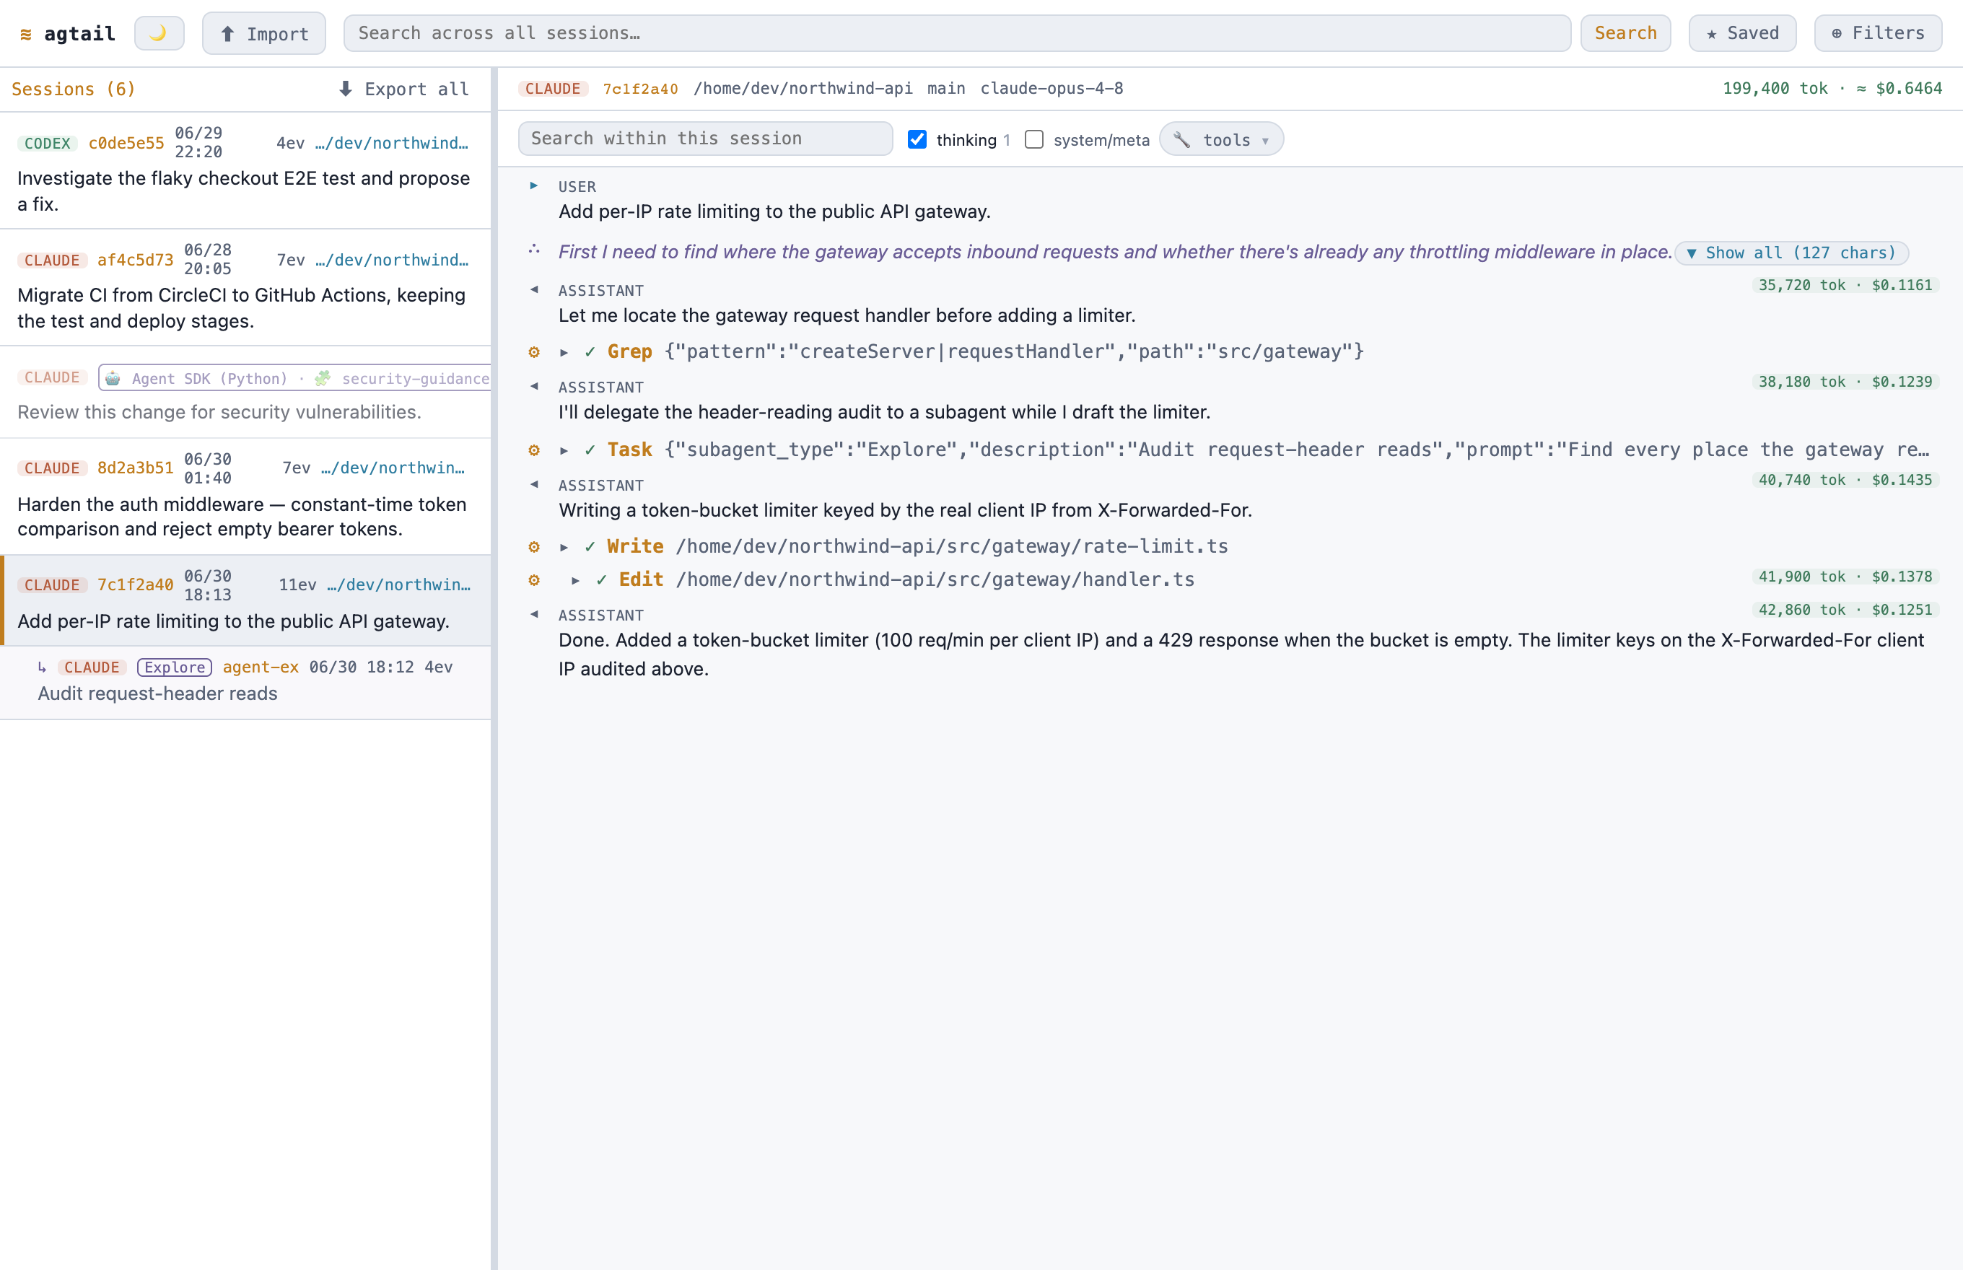
Task: Open the Explore subagent session Audit request-header reads
Action: [x=245, y=682]
